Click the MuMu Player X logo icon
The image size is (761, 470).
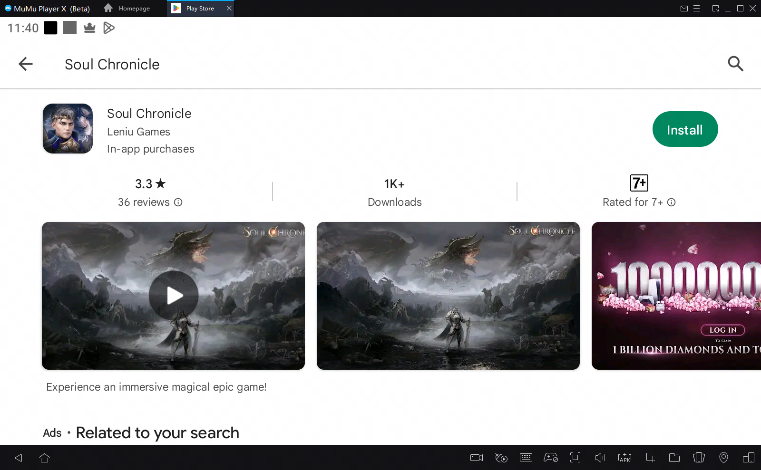click(x=8, y=8)
